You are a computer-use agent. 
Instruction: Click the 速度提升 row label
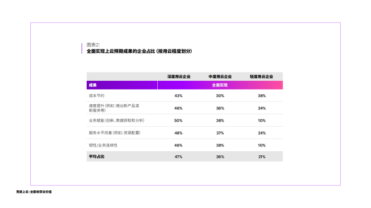[114, 108]
